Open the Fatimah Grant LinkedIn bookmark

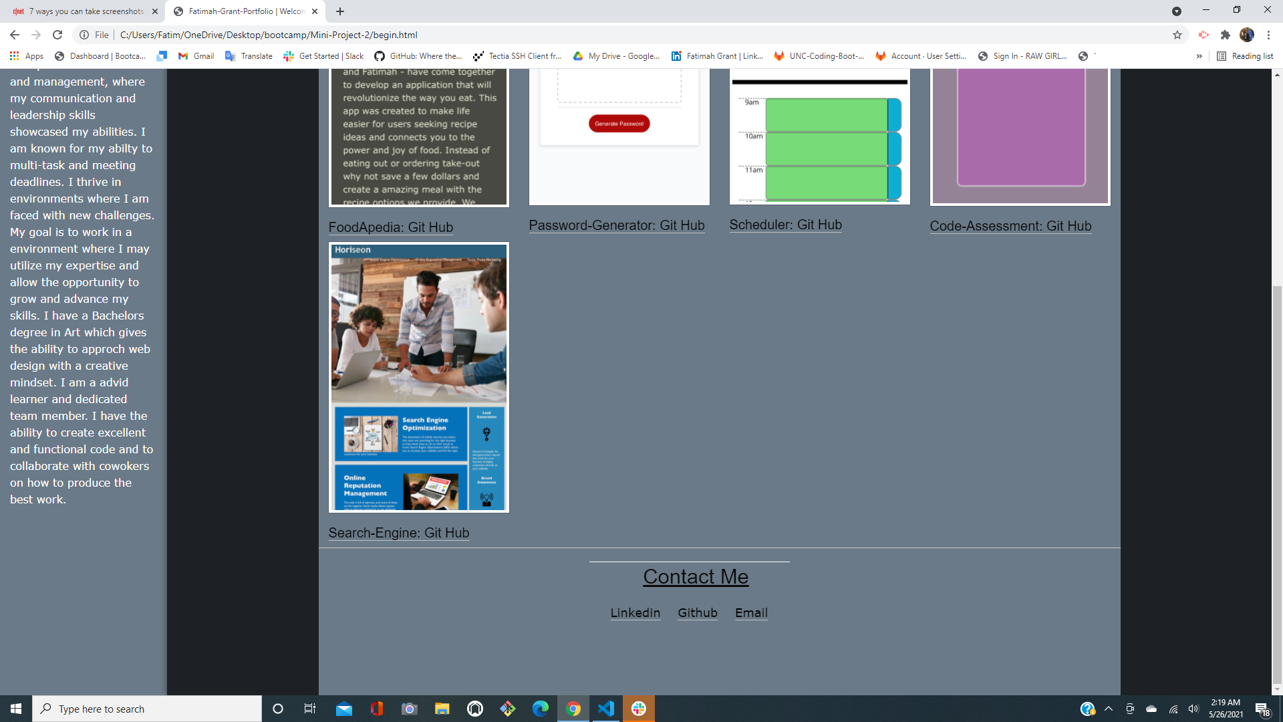717,56
